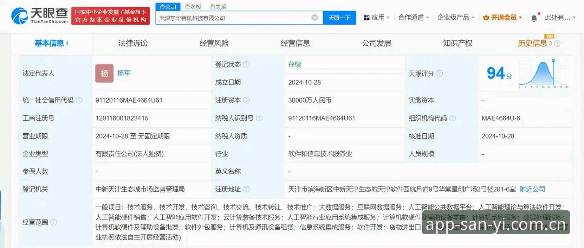Open the 应用 grid icon menu
The width and height of the screenshot is (584, 248).
[x=366, y=18]
